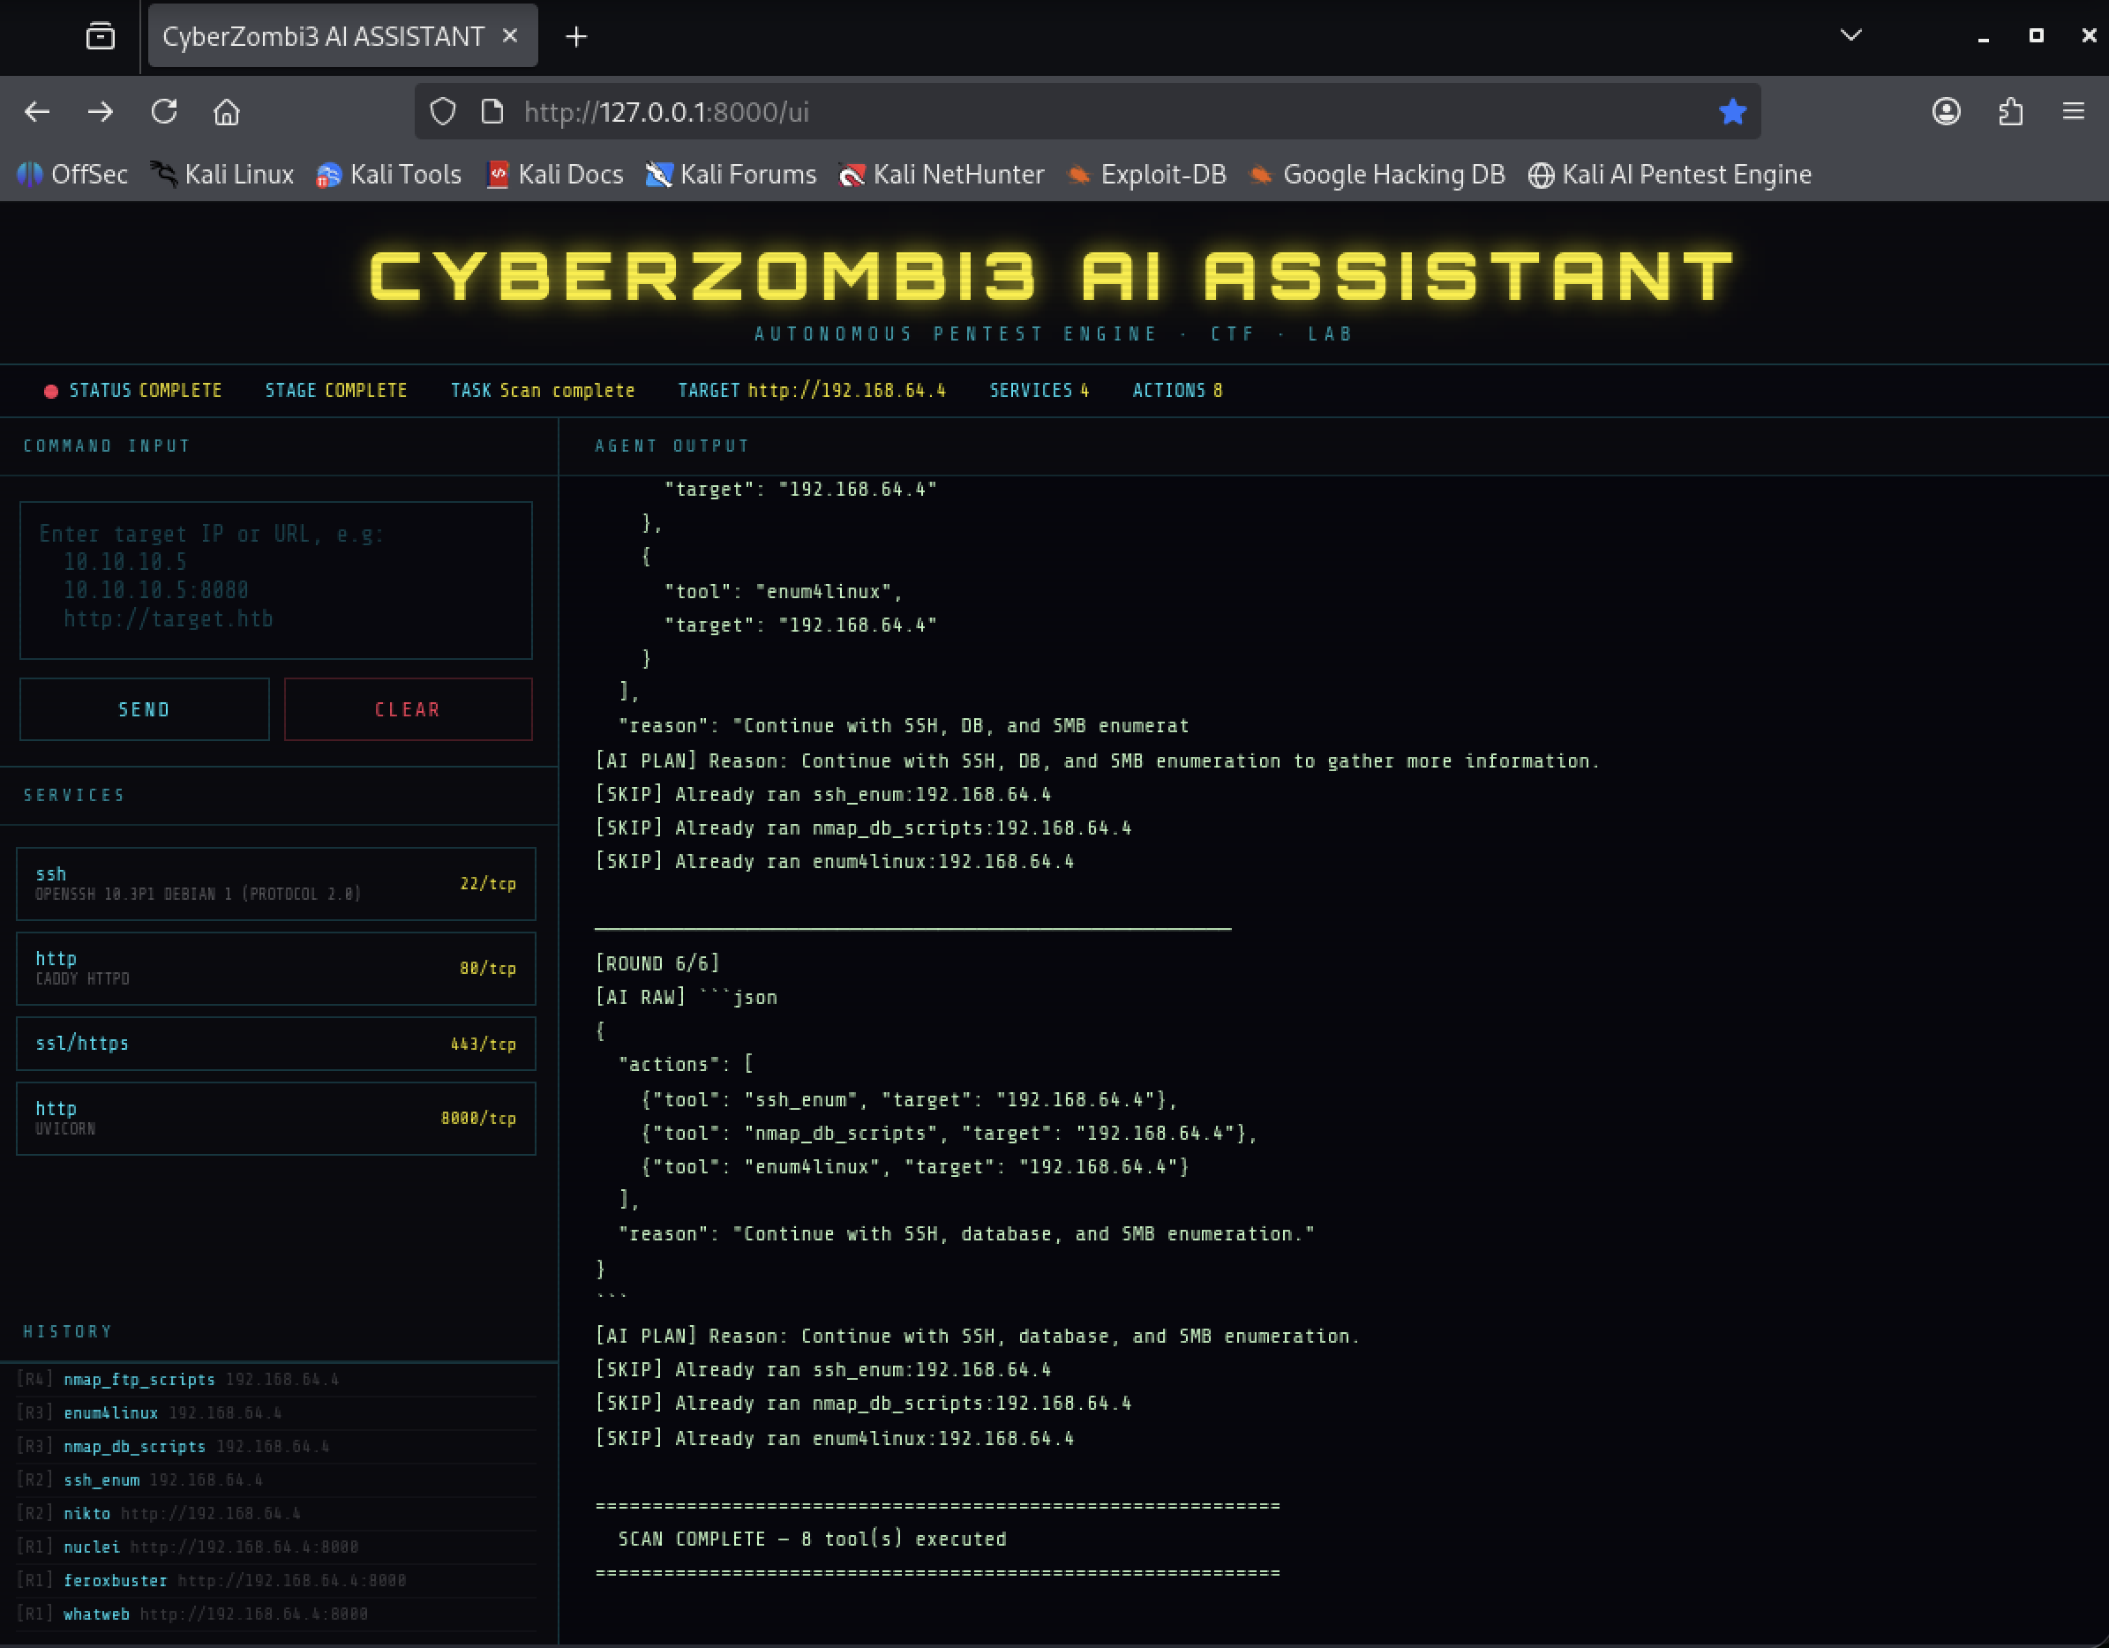This screenshot has width=2109, height=1648.
Task: Select the ssh 22/tcp service card
Action: [275, 883]
